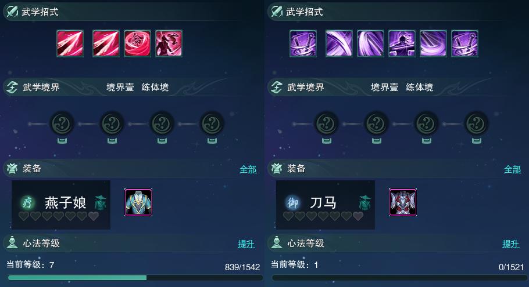Select the first red slash skill icon
Screen dimensions: 529x287
click(x=70, y=43)
